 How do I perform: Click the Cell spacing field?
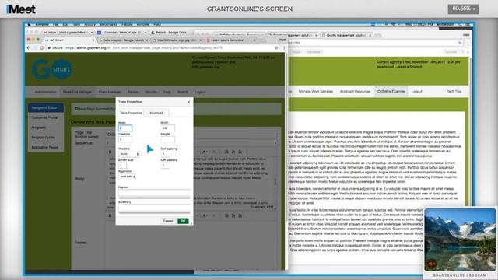tap(165, 154)
